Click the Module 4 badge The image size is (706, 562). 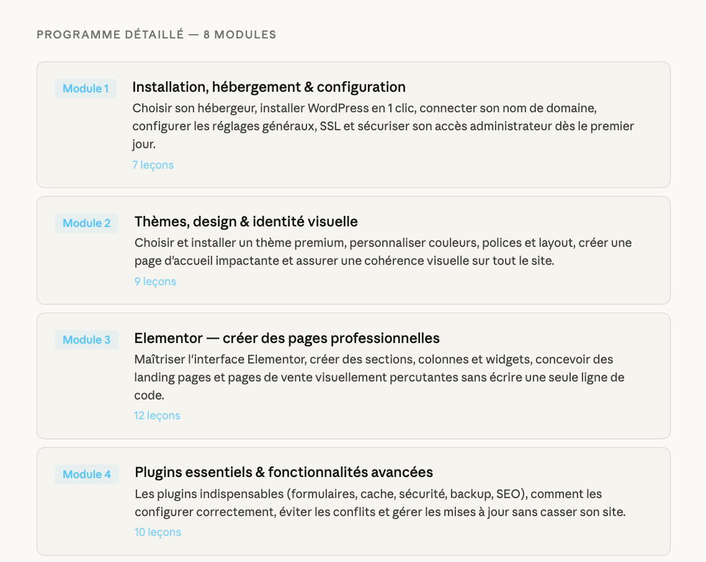[x=87, y=475]
